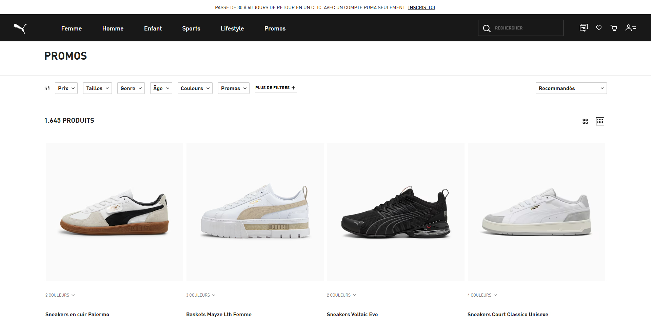Open the Court Classico product image
651x323 pixels.
536,212
